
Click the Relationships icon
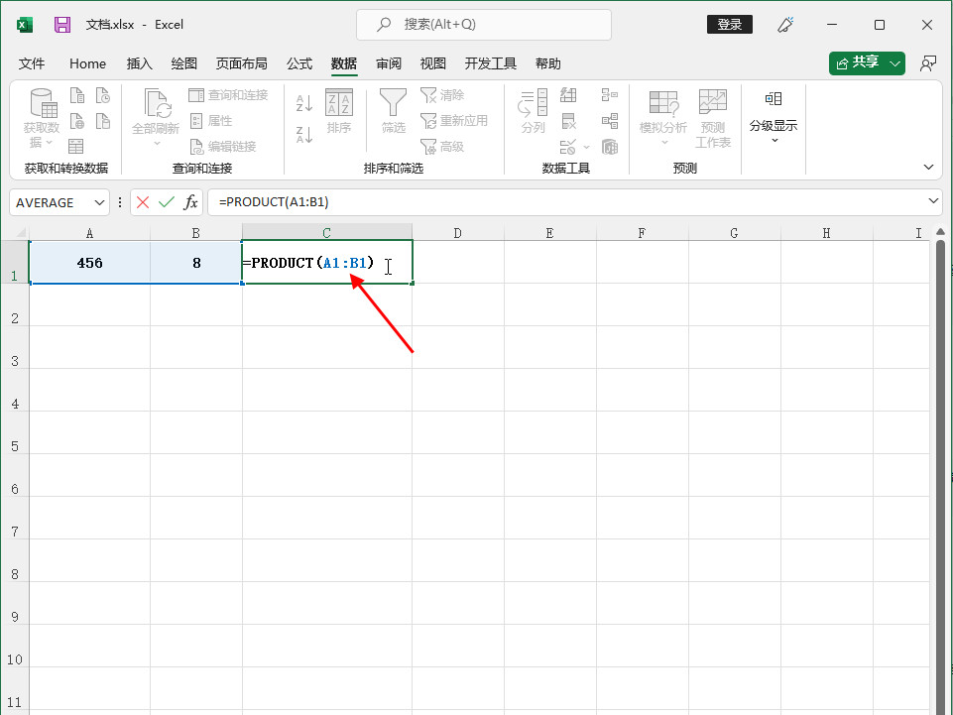pyautogui.click(x=610, y=121)
